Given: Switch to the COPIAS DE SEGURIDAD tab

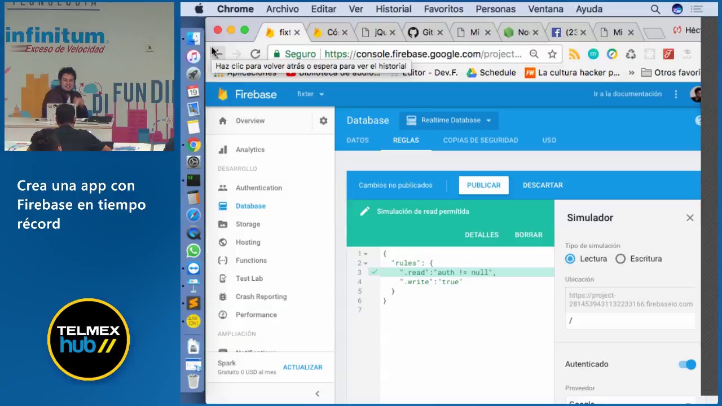Looking at the screenshot, I should [481, 140].
